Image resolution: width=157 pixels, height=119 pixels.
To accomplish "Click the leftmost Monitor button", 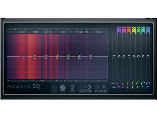I will pyautogui.click(x=81, y=87).
